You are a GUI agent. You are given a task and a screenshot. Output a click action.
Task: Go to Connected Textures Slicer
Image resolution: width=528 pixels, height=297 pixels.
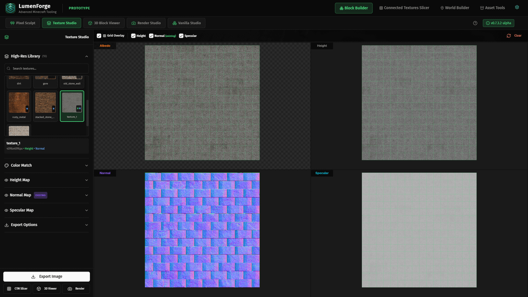[404, 8]
